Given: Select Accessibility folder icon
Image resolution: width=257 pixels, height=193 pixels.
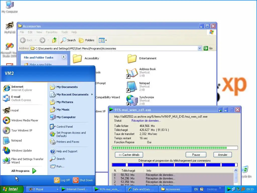Looking at the screenshot, I should pyautogui.click(x=77, y=58).
